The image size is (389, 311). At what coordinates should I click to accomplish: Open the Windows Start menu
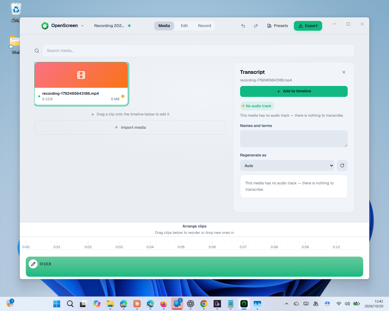57,304
